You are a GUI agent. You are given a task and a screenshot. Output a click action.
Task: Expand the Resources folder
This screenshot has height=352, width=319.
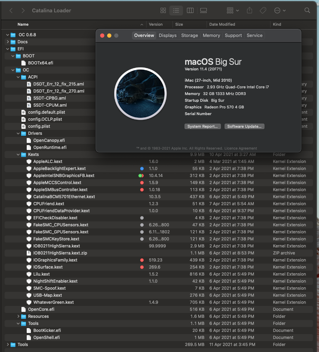coord(18,316)
